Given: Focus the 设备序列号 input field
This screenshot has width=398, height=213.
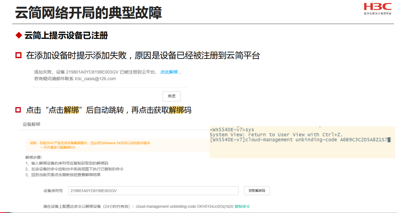Looking at the screenshot, I should 153,191.
